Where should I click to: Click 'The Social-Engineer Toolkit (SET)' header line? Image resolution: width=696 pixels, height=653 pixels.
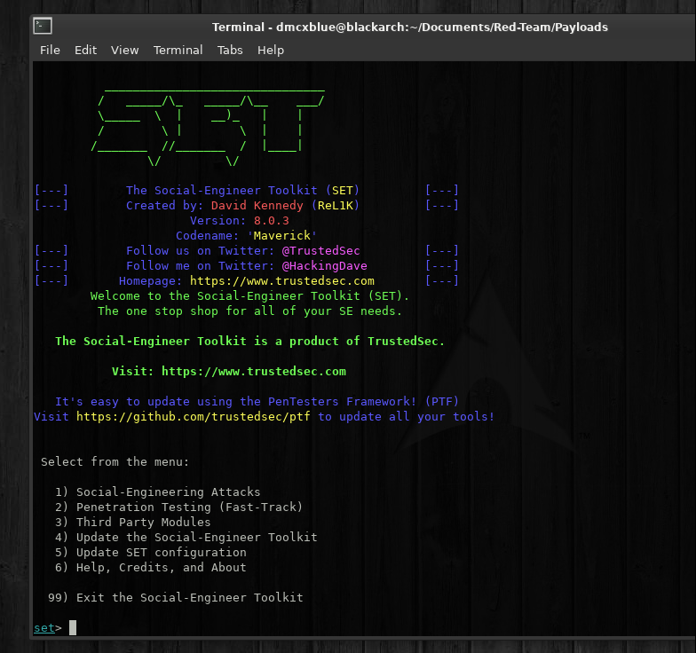point(242,190)
